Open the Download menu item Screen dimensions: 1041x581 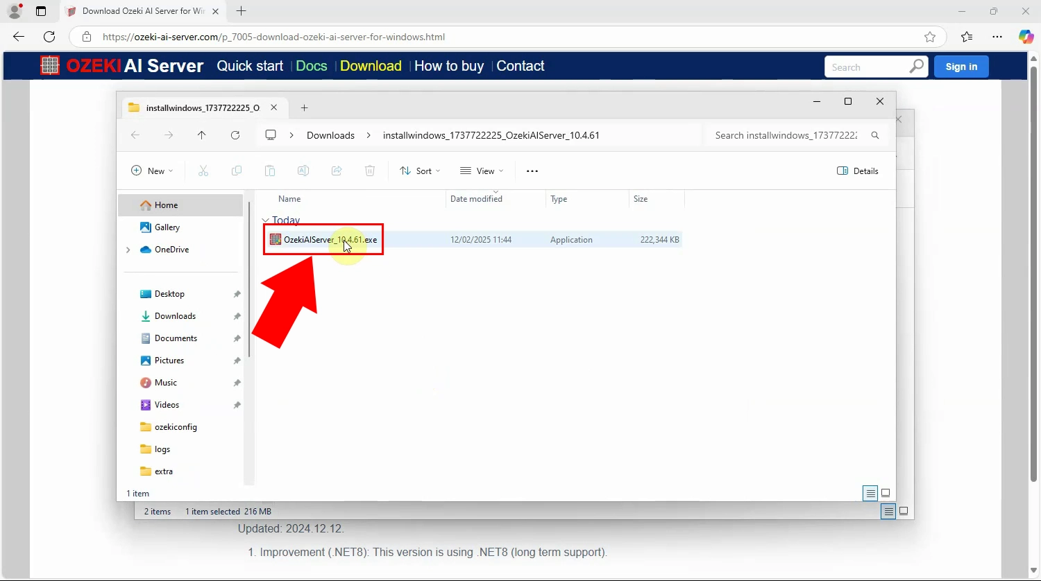pos(371,66)
